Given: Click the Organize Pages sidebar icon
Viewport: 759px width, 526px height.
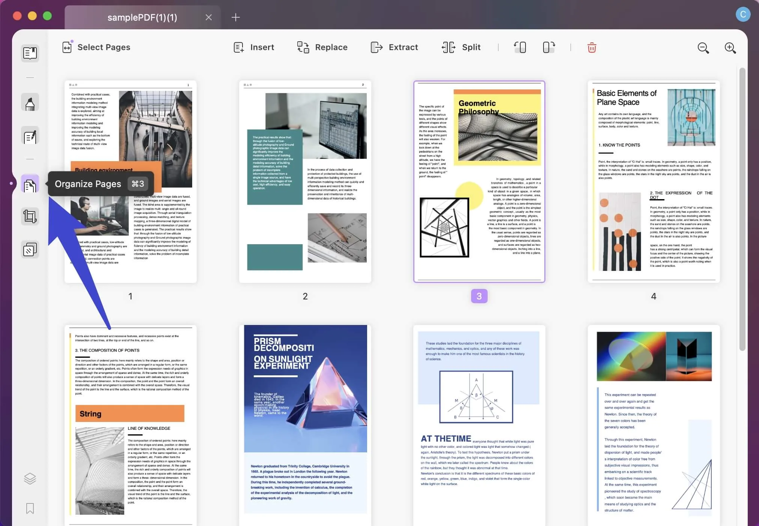Looking at the screenshot, I should 30,184.
